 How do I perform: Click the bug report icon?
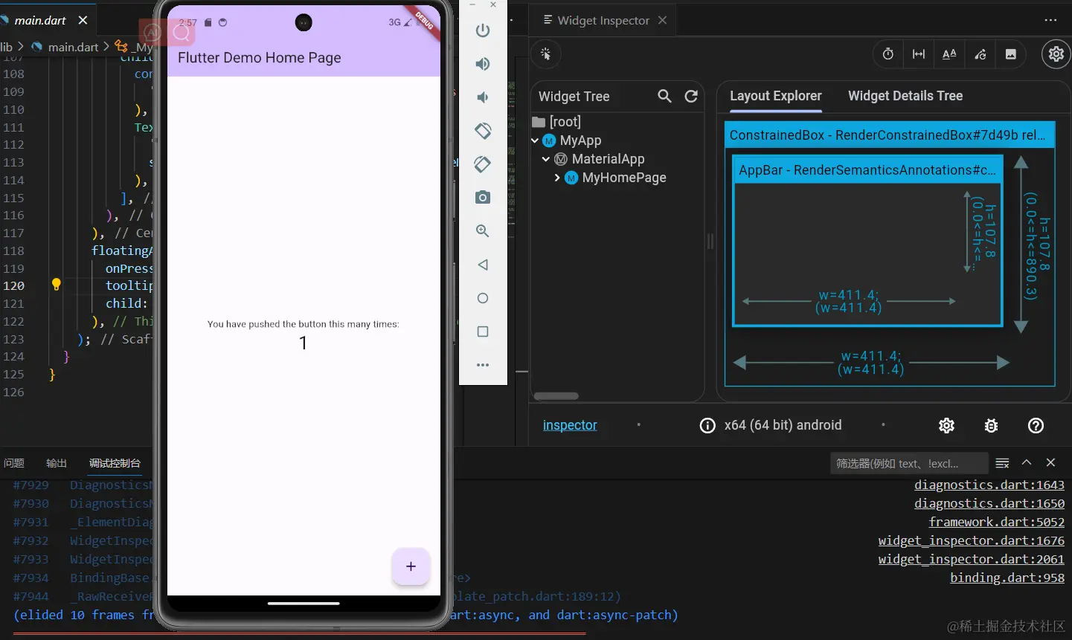pos(991,425)
